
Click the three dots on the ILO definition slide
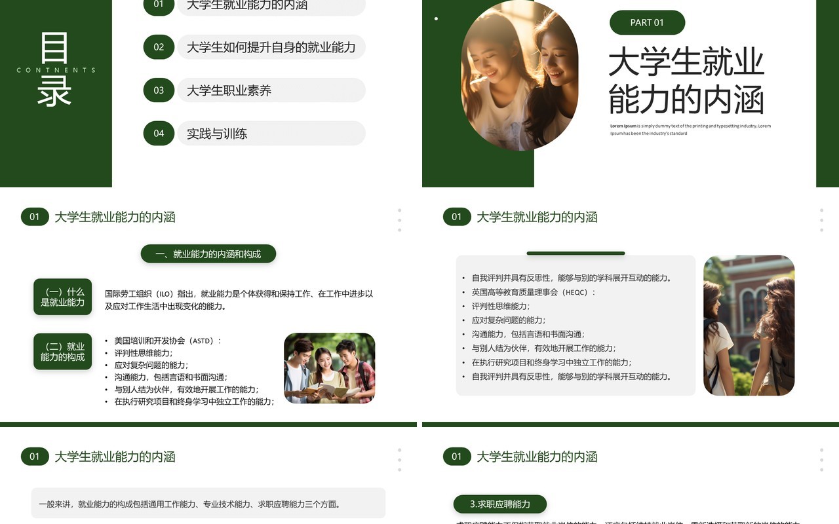point(400,220)
